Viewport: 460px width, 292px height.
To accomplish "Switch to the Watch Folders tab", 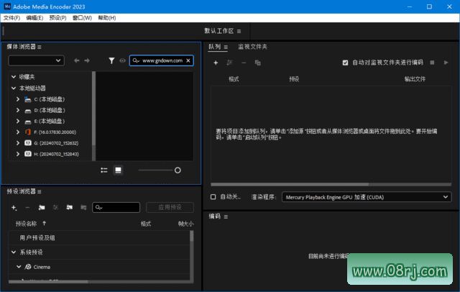I will click(x=252, y=47).
